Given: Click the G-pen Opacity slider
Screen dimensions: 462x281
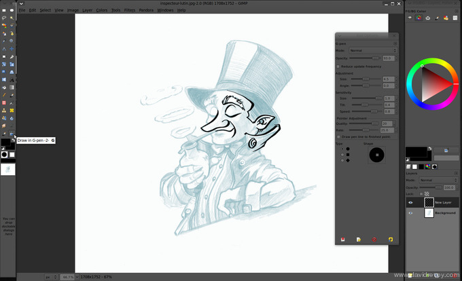Looking at the screenshot, I should (366, 58).
